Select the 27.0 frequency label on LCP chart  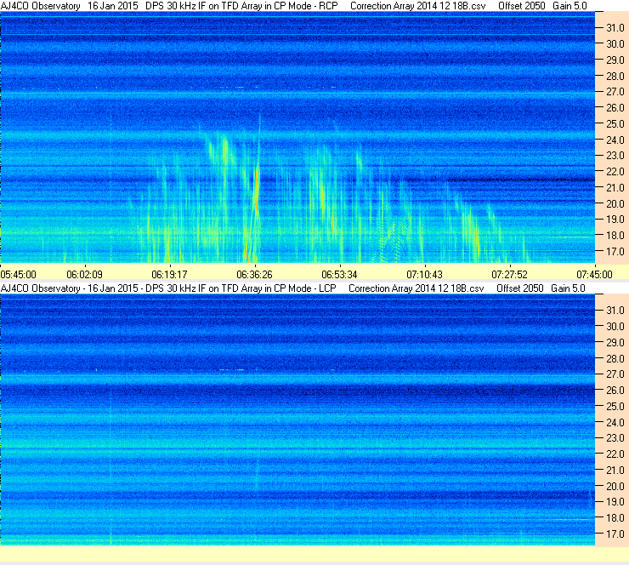point(615,374)
